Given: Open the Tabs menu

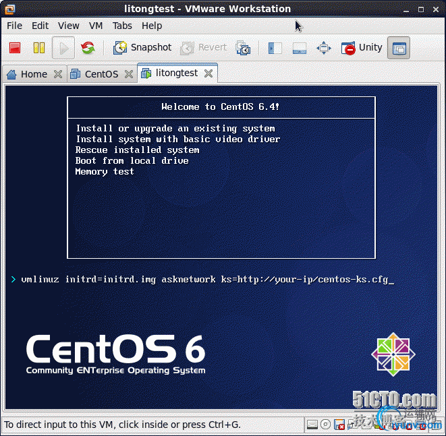Looking at the screenshot, I should (x=122, y=26).
